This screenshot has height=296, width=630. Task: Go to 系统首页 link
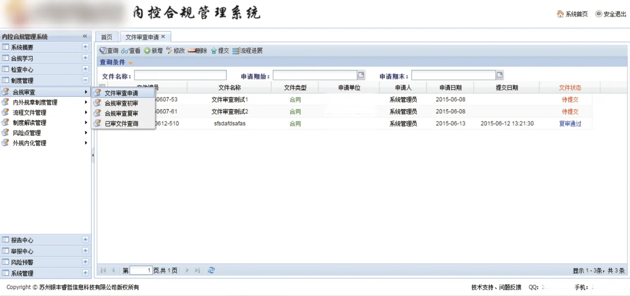click(572, 14)
